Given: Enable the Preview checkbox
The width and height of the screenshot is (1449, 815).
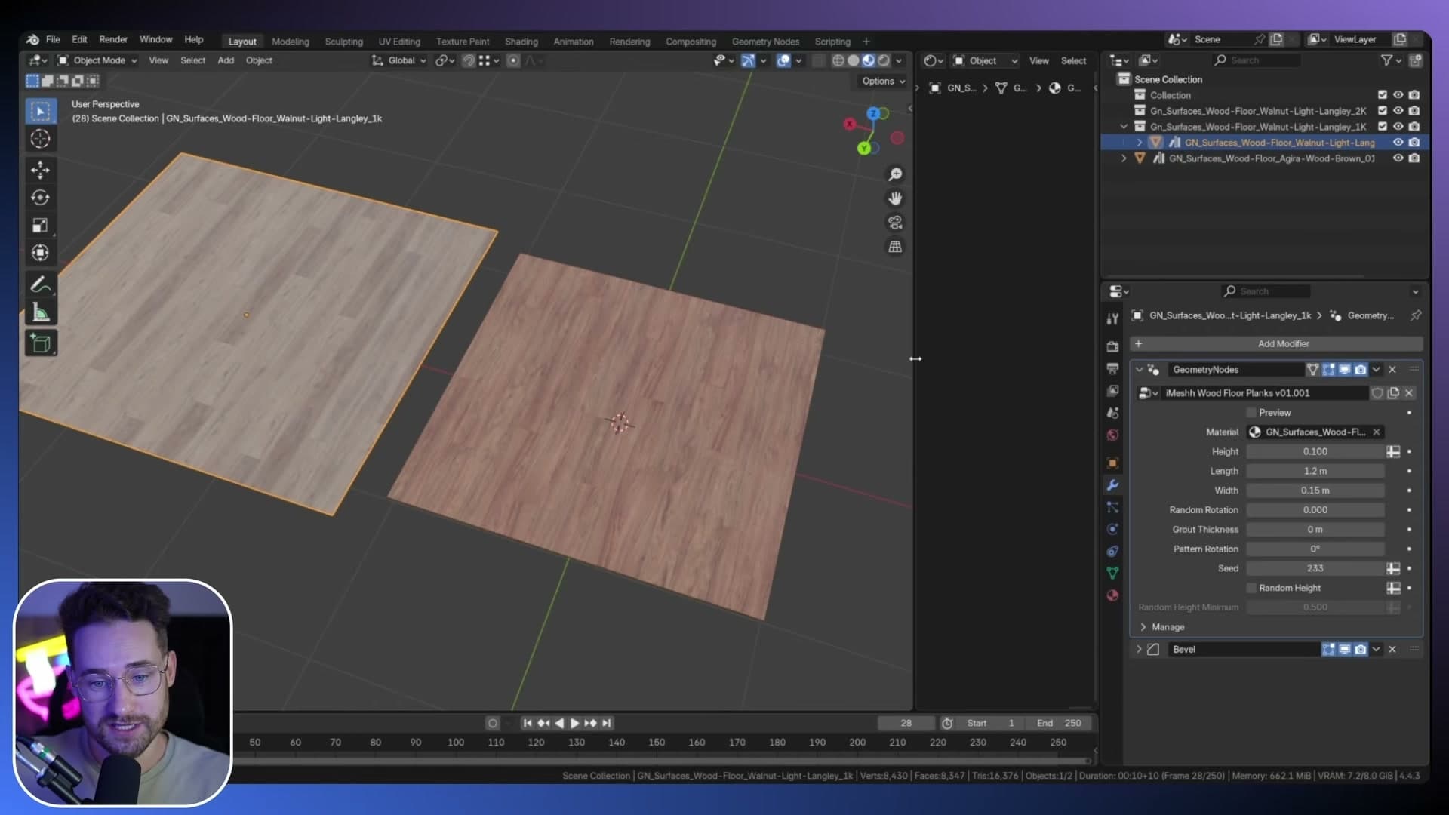Looking at the screenshot, I should (1251, 413).
